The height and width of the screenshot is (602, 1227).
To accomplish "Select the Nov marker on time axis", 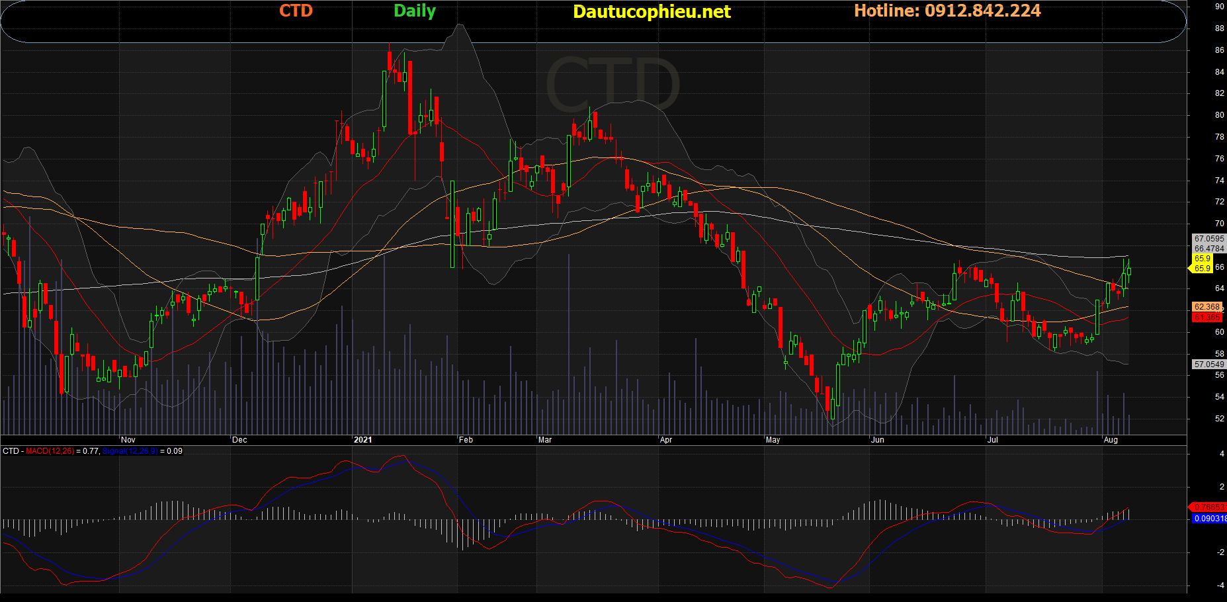I will 128,440.
